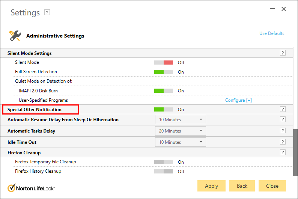Viewport: 298px width, 199px height.
Task: Open help for Firefox Cleanup section
Action: [x=283, y=152]
